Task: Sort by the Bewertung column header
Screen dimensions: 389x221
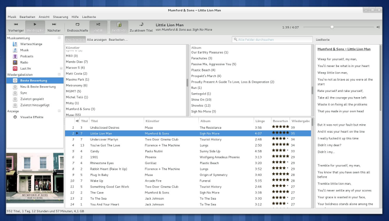Action: point(281,121)
